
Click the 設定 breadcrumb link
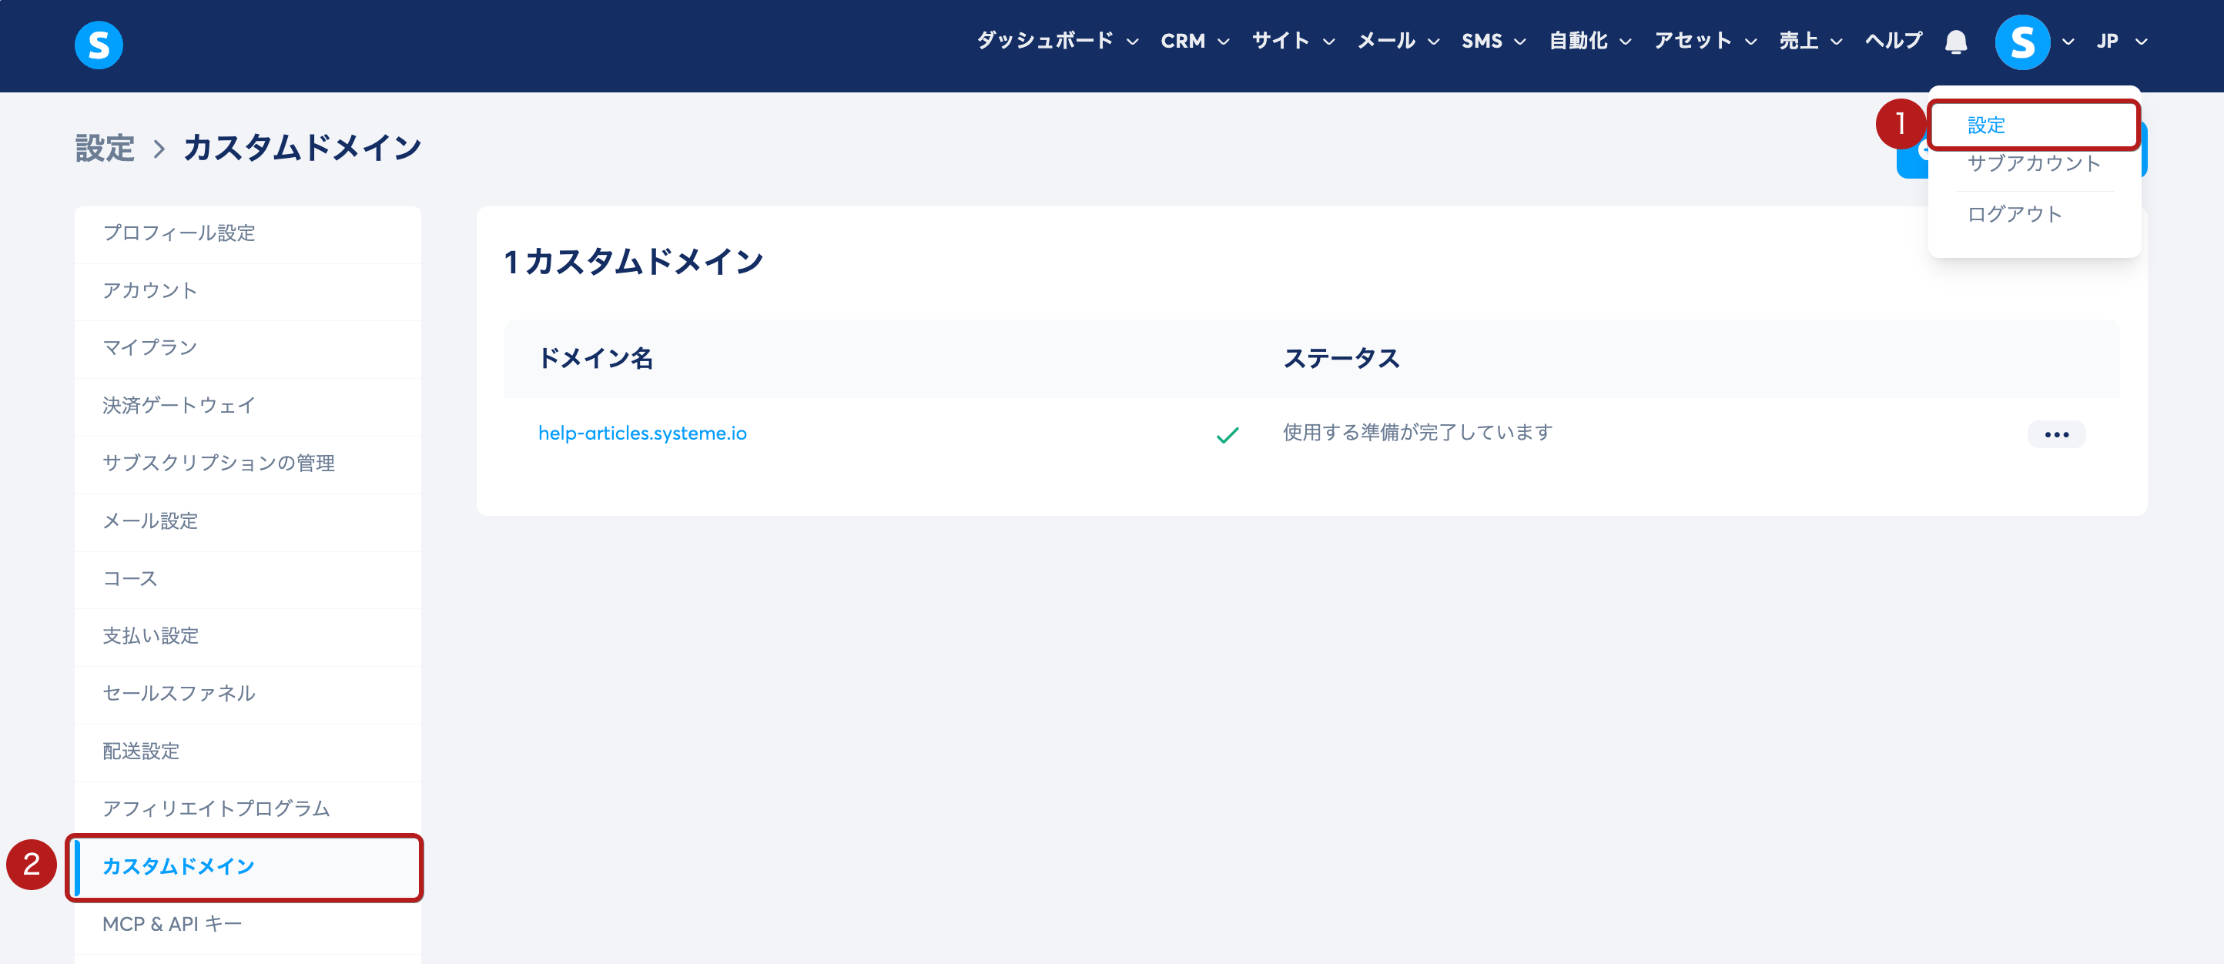point(105,149)
